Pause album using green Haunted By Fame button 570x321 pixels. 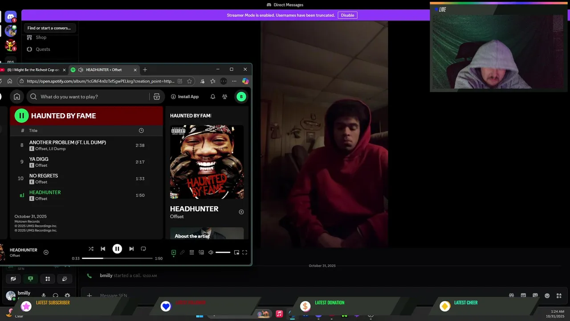tap(21, 115)
